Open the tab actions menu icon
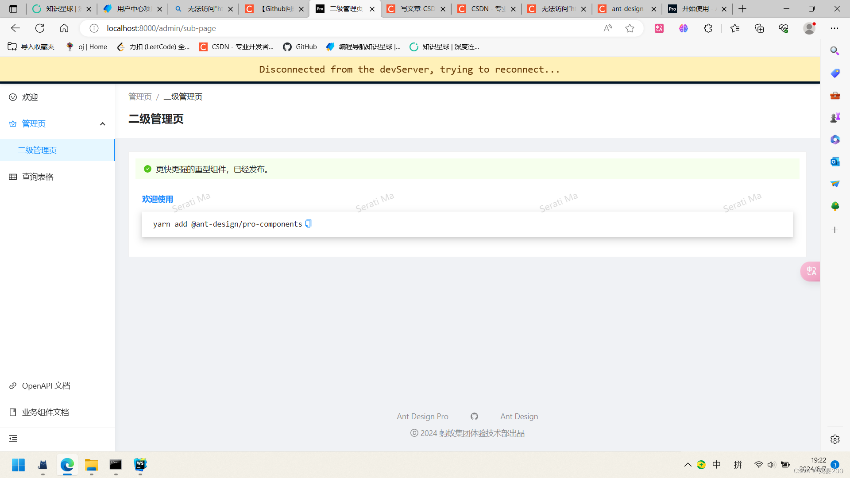This screenshot has width=850, height=478. pyautogui.click(x=13, y=9)
